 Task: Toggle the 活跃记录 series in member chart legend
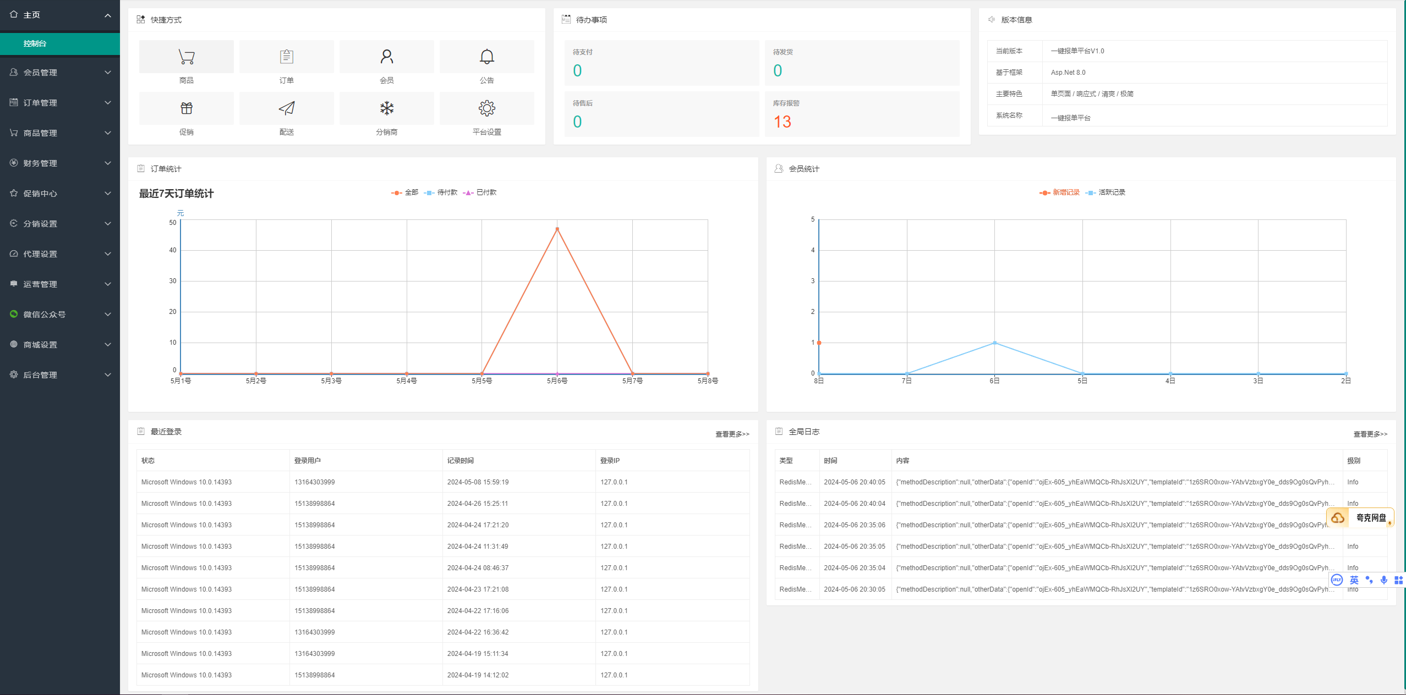(1106, 192)
